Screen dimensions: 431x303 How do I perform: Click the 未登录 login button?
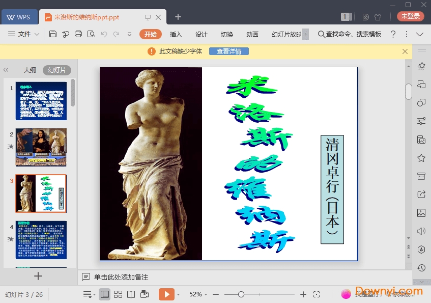coord(410,16)
